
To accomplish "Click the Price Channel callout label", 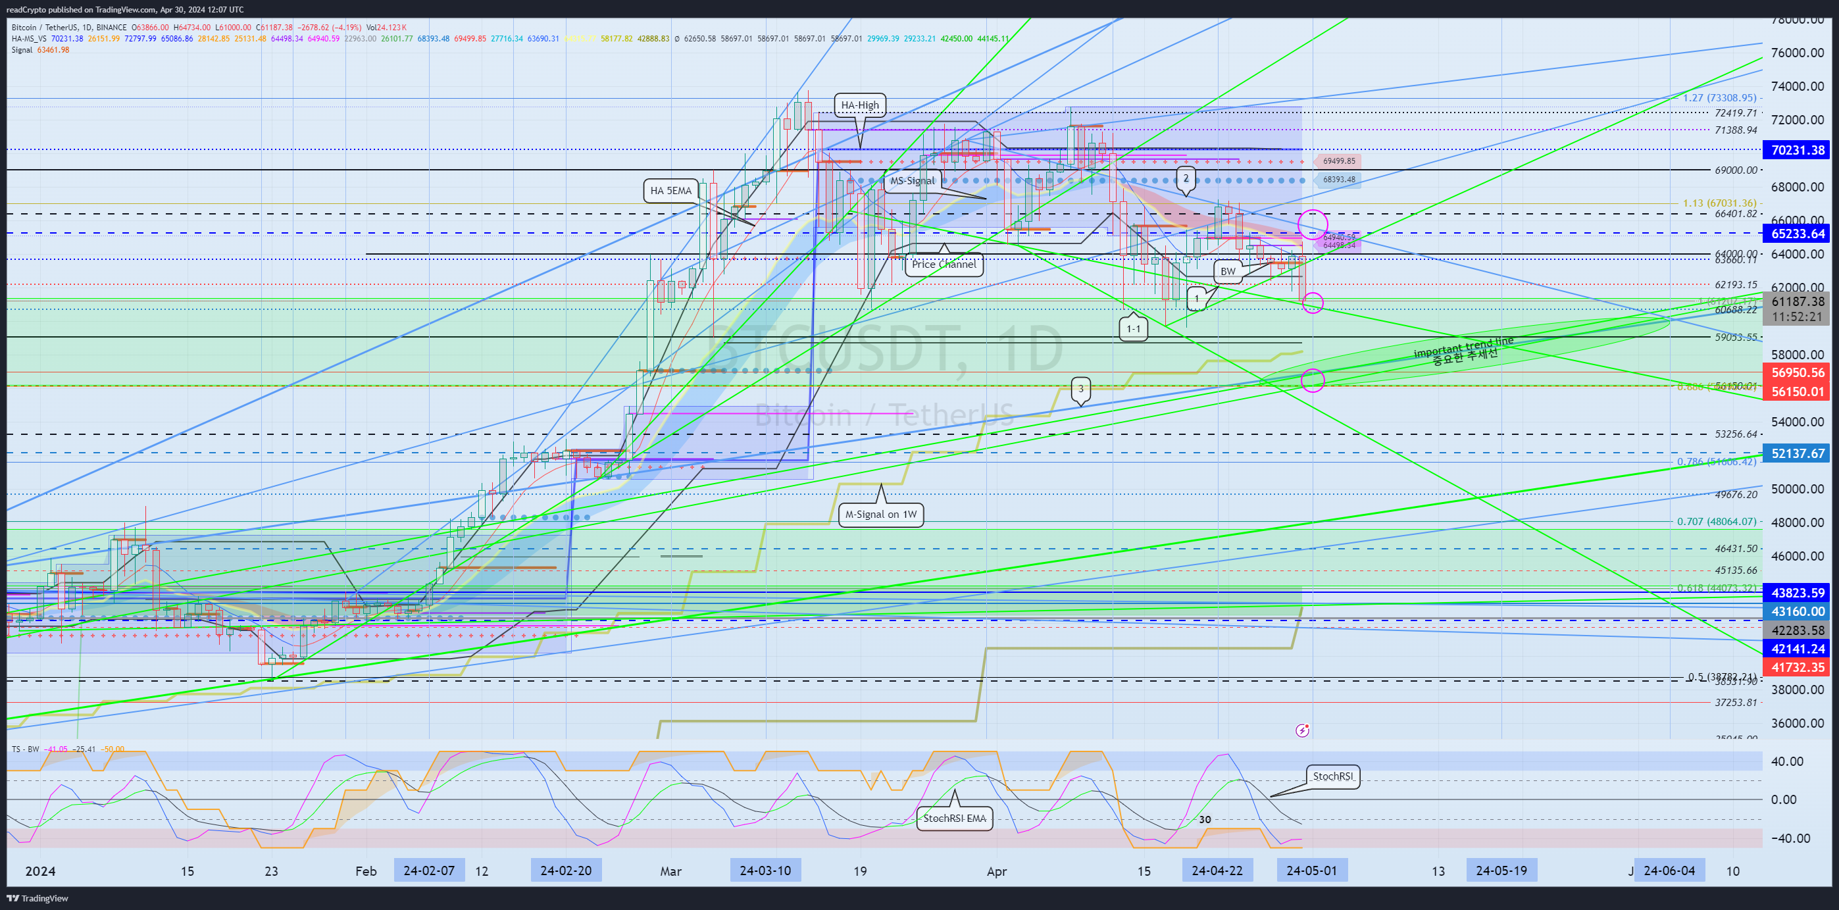I will pos(943,264).
